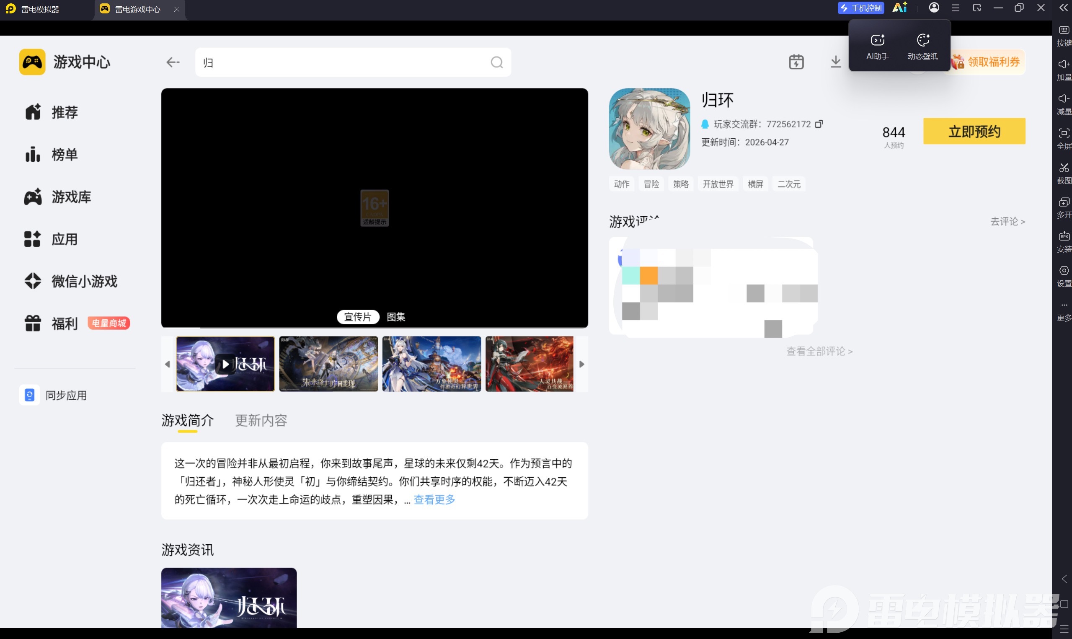Copy the player group number 772562172
This screenshot has height=639, width=1072.
[x=819, y=124]
